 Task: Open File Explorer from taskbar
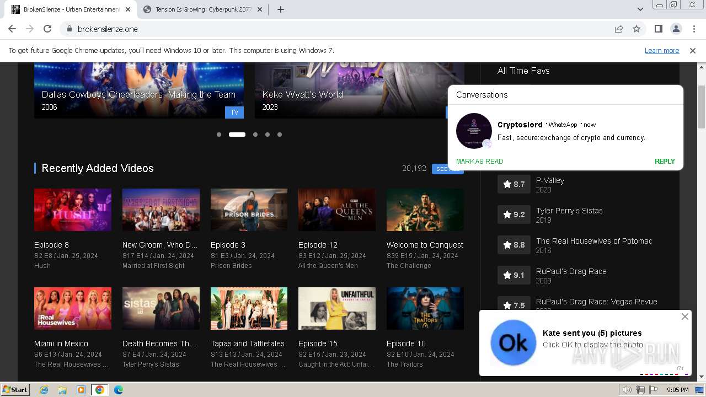[62, 390]
